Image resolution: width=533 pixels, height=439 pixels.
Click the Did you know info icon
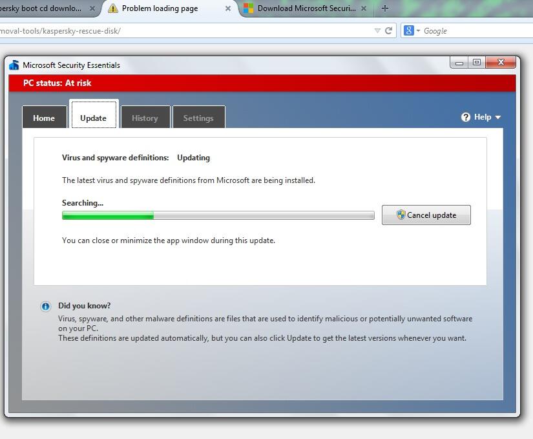45,306
